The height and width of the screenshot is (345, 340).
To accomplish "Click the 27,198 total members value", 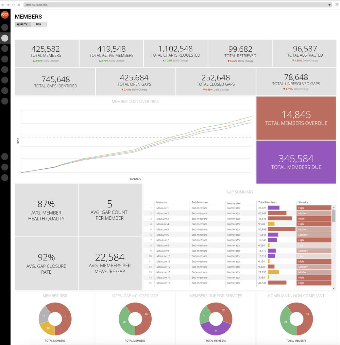I will click(262, 272).
